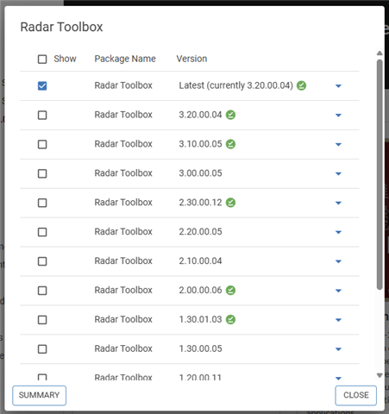Click green check icon beside 2.30.00.12
The image size is (389, 414).
pos(230,203)
